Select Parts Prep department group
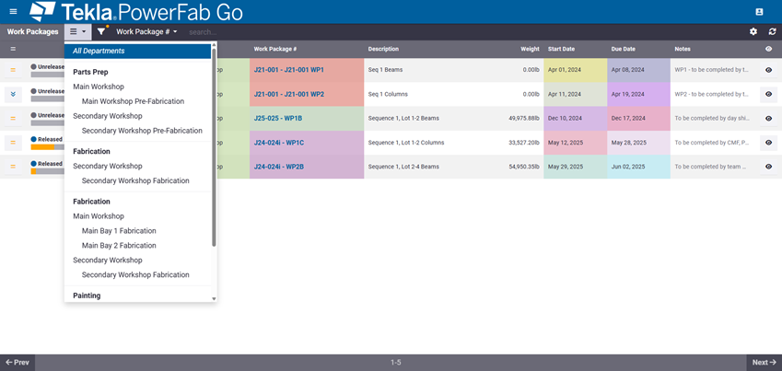Image resolution: width=782 pixels, height=371 pixels. pos(90,72)
